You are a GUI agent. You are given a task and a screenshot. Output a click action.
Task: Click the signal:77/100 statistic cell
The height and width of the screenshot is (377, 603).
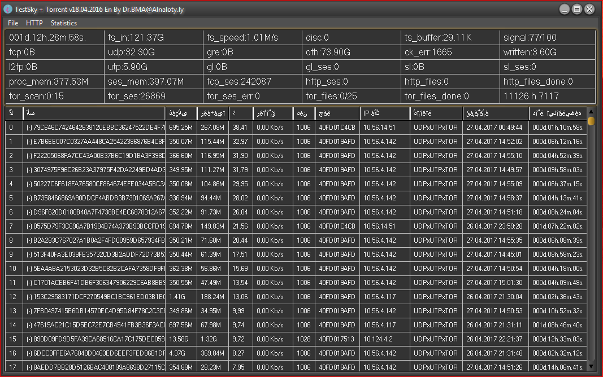point(547,38)
